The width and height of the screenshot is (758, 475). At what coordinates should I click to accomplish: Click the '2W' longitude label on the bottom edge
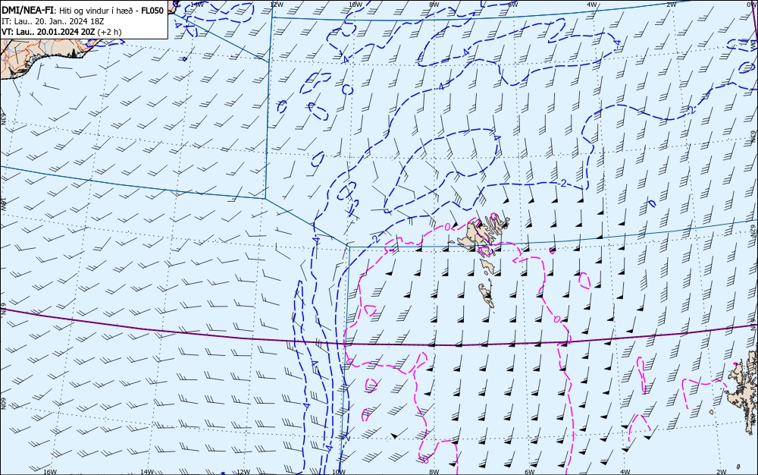click(x=722, y=472)
